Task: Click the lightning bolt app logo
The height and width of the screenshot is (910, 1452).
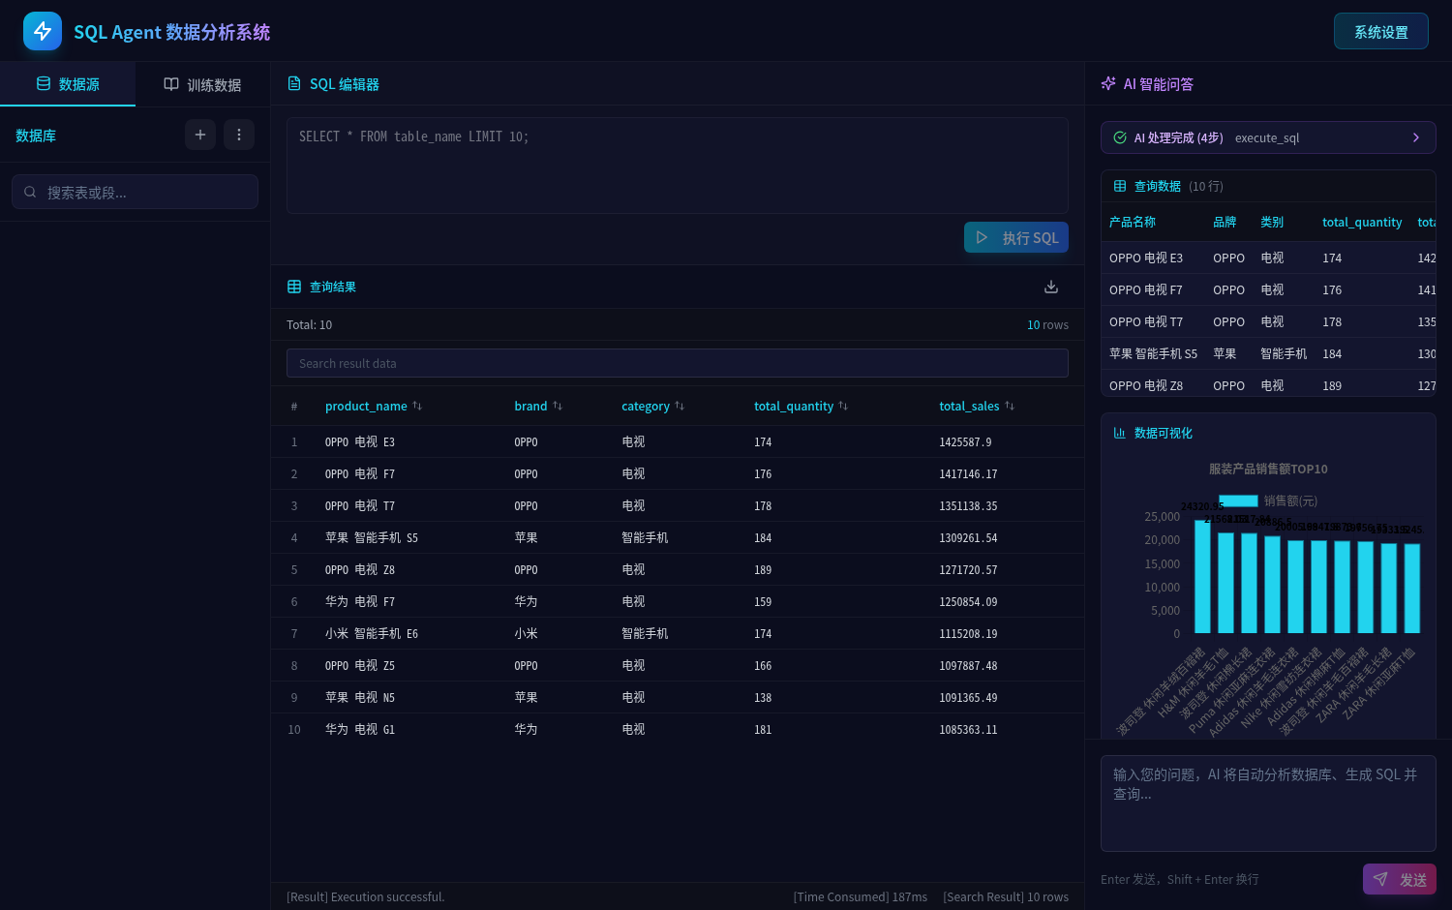Action: pos(43,31)
